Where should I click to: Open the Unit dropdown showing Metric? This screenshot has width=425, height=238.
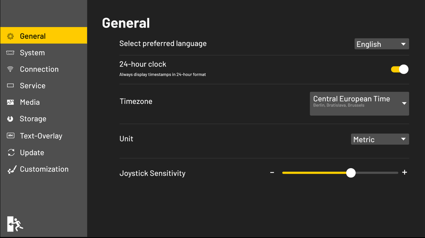[x=379, y=139]
